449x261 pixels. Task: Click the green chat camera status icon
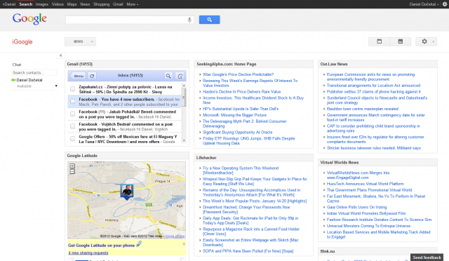(13, 80)
